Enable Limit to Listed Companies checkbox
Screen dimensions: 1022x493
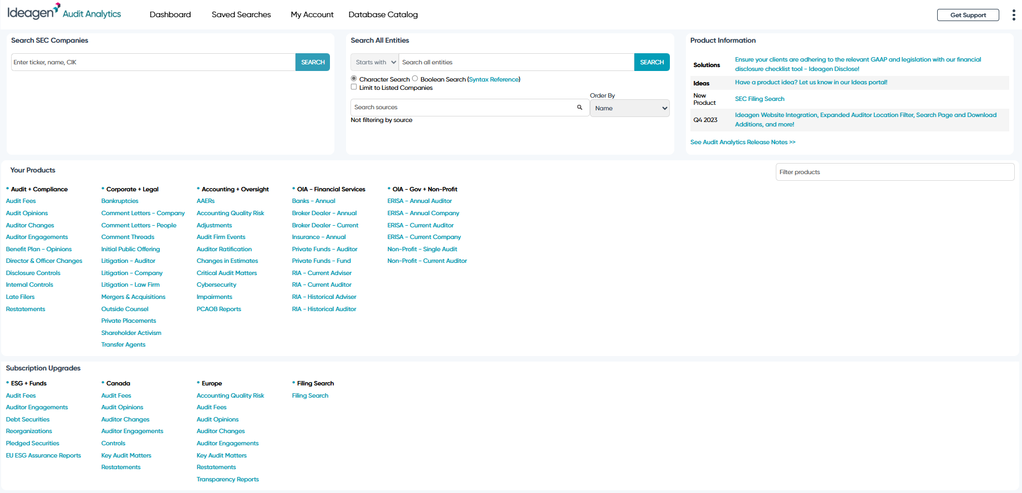(x=354, y=87)
